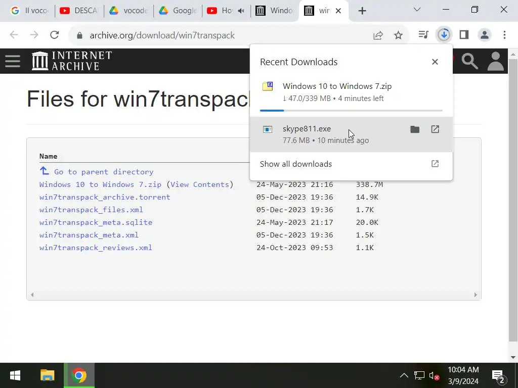This screenshot has height=388, width=518.
Task: Open the new tab plus button
Action: point(362,11)
